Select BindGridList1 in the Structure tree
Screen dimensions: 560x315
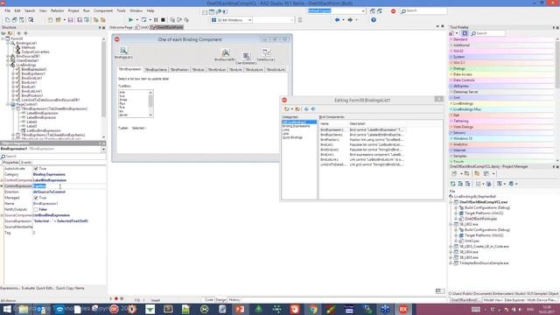[x=31, y=78]
